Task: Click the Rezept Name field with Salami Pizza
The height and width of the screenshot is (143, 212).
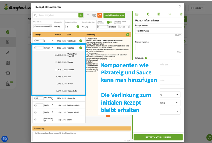Action: (158, 31)
